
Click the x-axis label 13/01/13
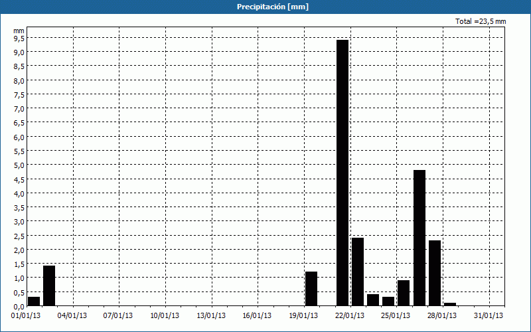[211, 316]
